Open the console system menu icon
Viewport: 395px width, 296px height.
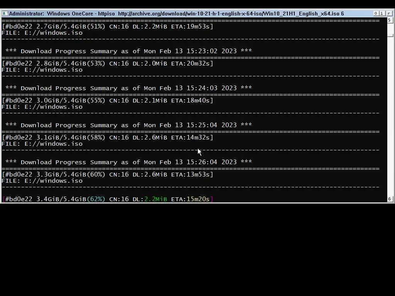(x=5, y=13)
